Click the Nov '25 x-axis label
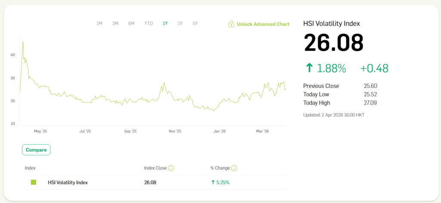Screen dimensions: 441x203 (175, 131)
